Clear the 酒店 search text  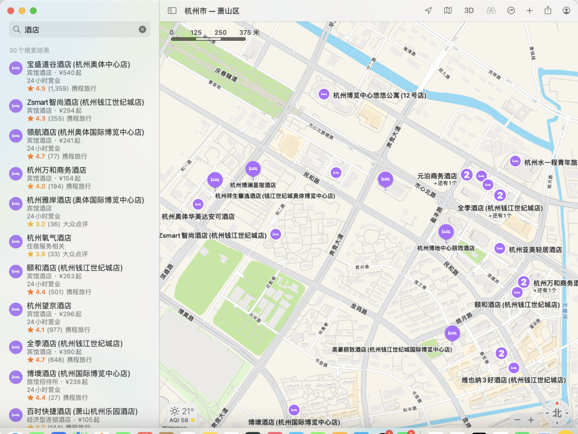pos(142,29)
